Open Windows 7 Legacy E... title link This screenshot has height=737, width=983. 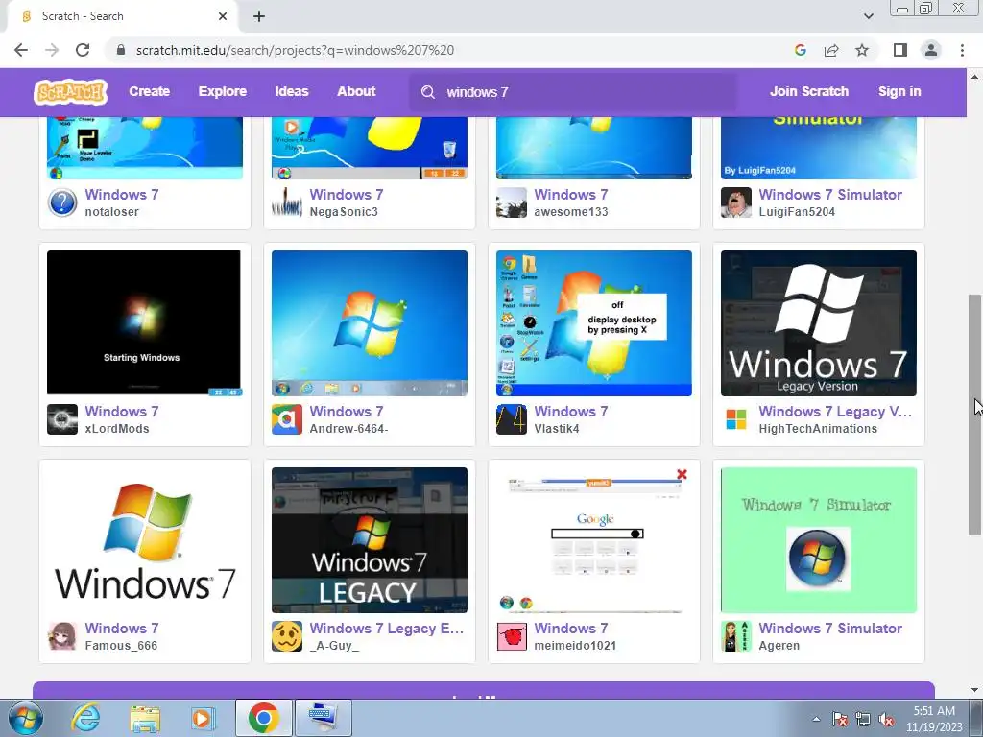tap(386, 629)
